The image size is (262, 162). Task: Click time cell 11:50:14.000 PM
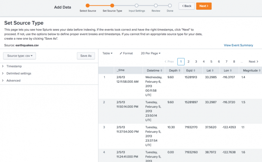point(127,107)
